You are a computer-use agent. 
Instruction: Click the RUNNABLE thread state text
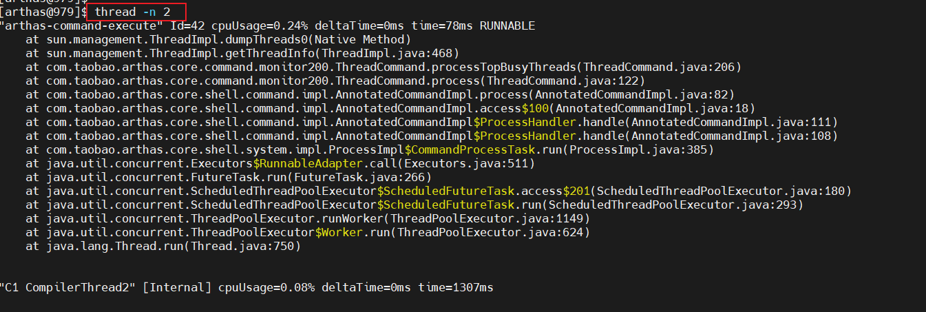507,26
